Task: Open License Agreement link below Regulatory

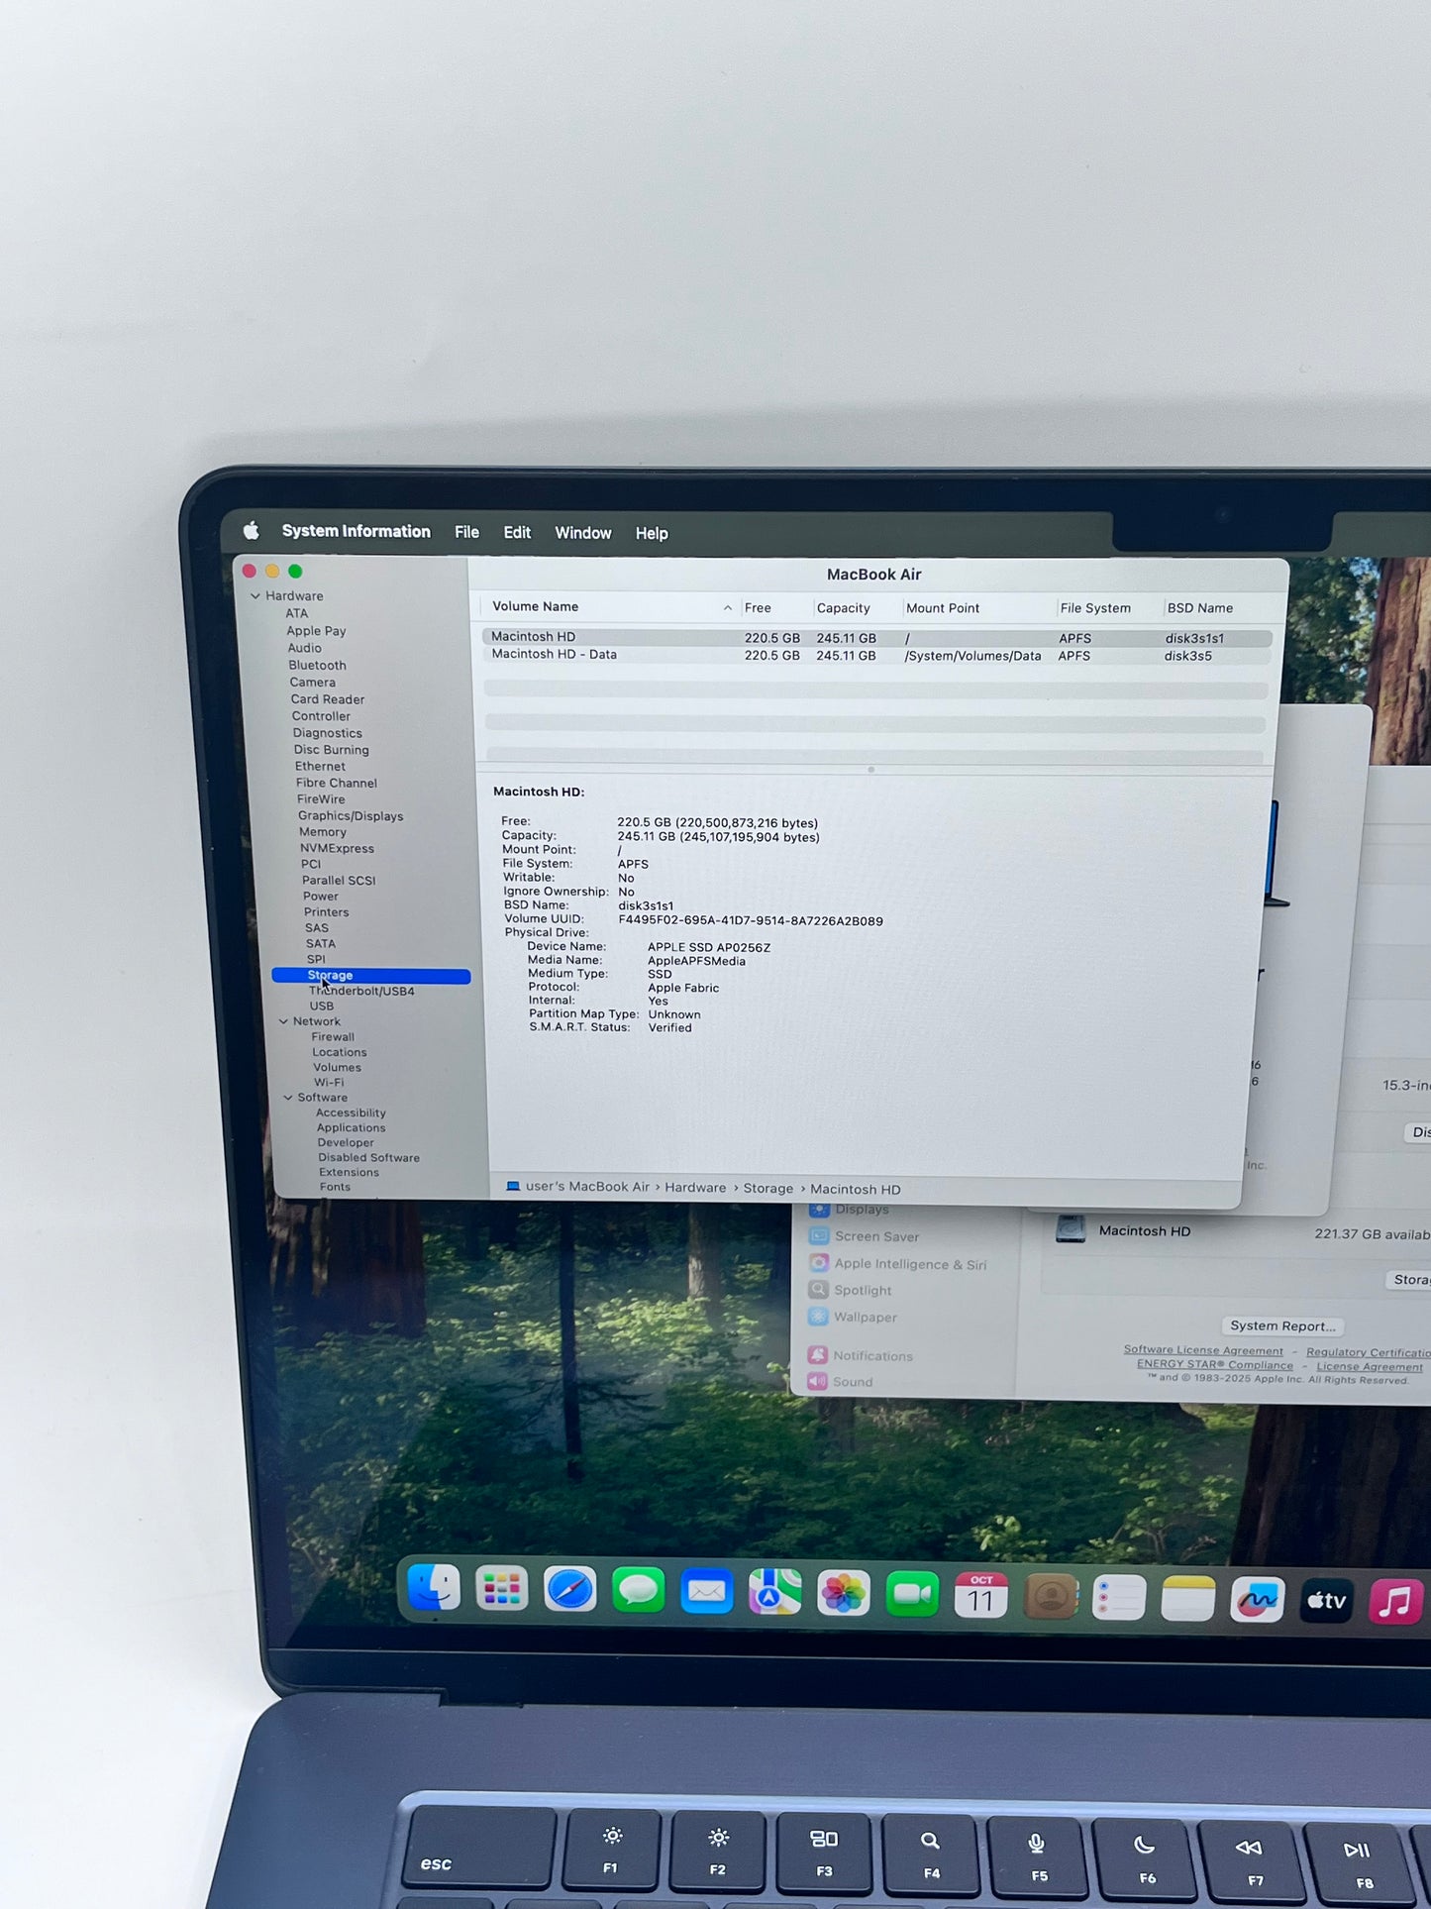Action: [x=1370, y=1367]
